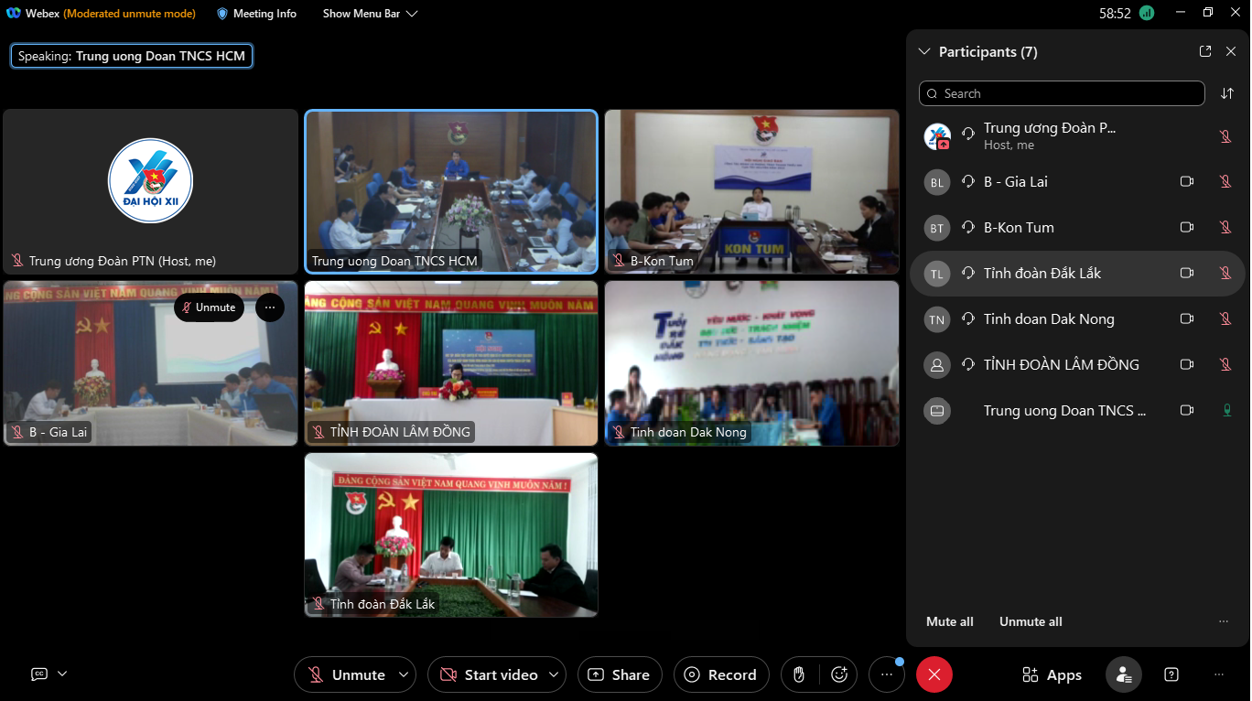Open Meeting Info in top bar
Viewport: 1252px width, 701px height.
click(256, 14)
